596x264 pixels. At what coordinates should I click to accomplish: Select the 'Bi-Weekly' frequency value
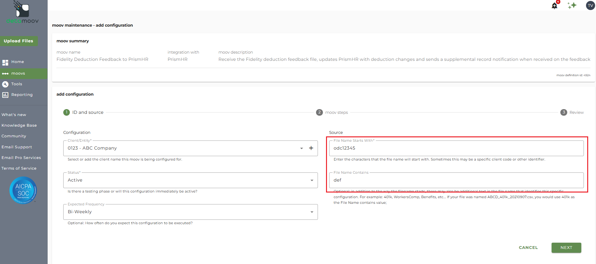[80, 212]
